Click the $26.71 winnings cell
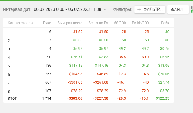193x113 pixels. 77,57
